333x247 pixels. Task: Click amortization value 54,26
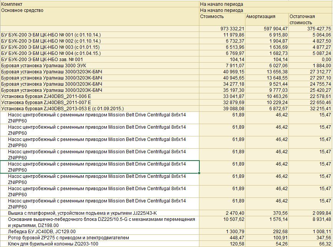point(267,244)
